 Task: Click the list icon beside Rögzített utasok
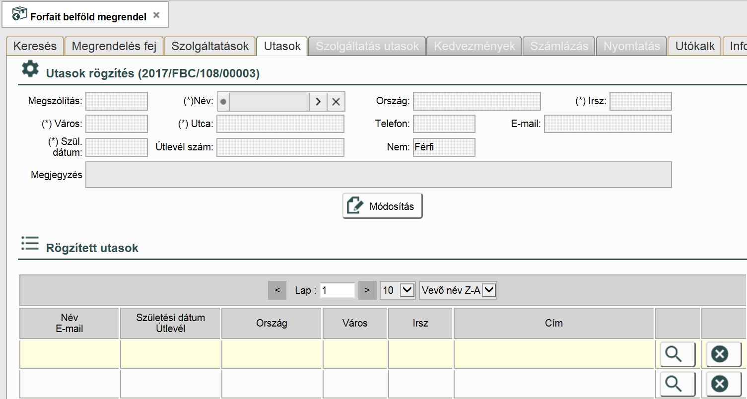(30, 244)
